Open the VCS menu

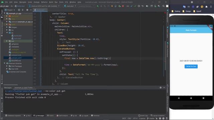pyautogui.click(x=66, y=2)
